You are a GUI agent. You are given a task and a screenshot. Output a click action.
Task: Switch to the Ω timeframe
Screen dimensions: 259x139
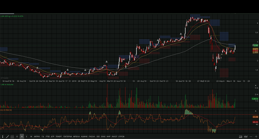point(17,136)
